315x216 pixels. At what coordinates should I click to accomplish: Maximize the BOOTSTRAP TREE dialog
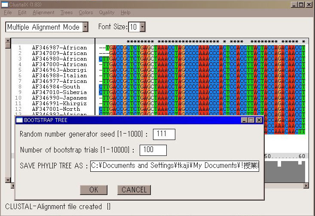(x=252, y=120)
